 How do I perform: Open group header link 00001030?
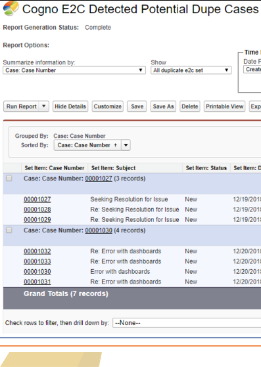pyautogui.click(x=99, y=230)
